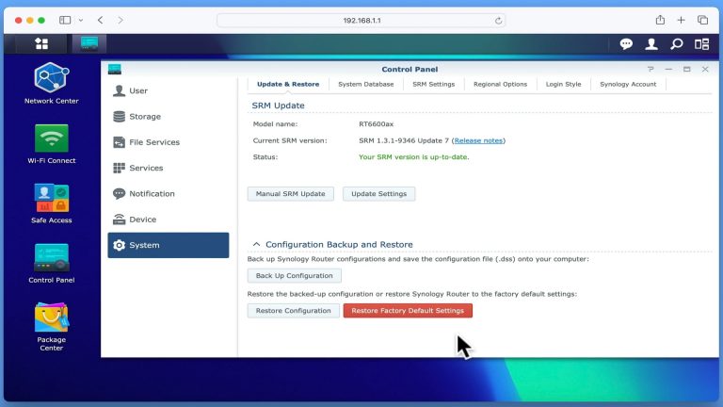Show the Safari tab overview

click(x=702, y=20)
